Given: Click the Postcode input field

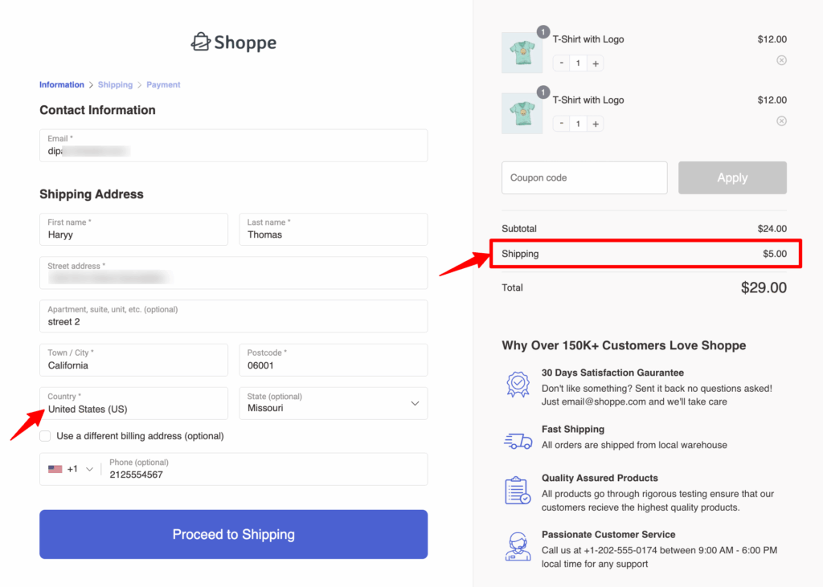Looking at the screenshot, I should tap(333, 360).
